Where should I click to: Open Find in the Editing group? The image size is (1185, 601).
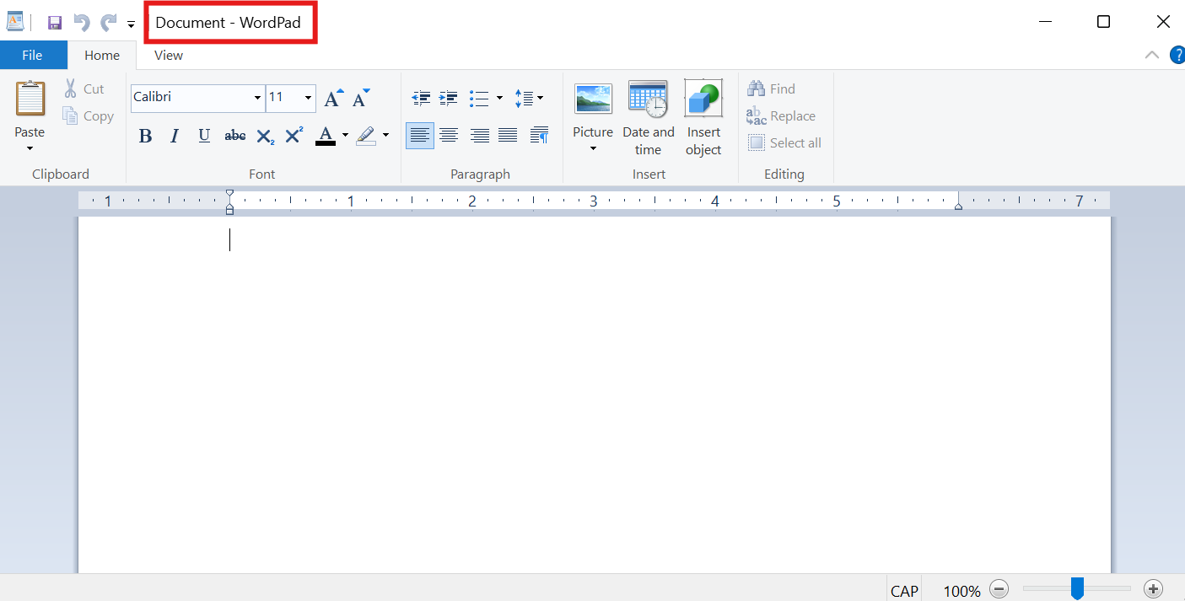coord(772,89)
